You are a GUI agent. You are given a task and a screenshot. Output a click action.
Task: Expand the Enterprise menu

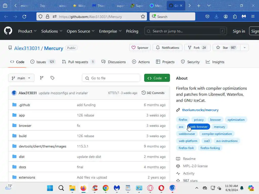(110, 31)
